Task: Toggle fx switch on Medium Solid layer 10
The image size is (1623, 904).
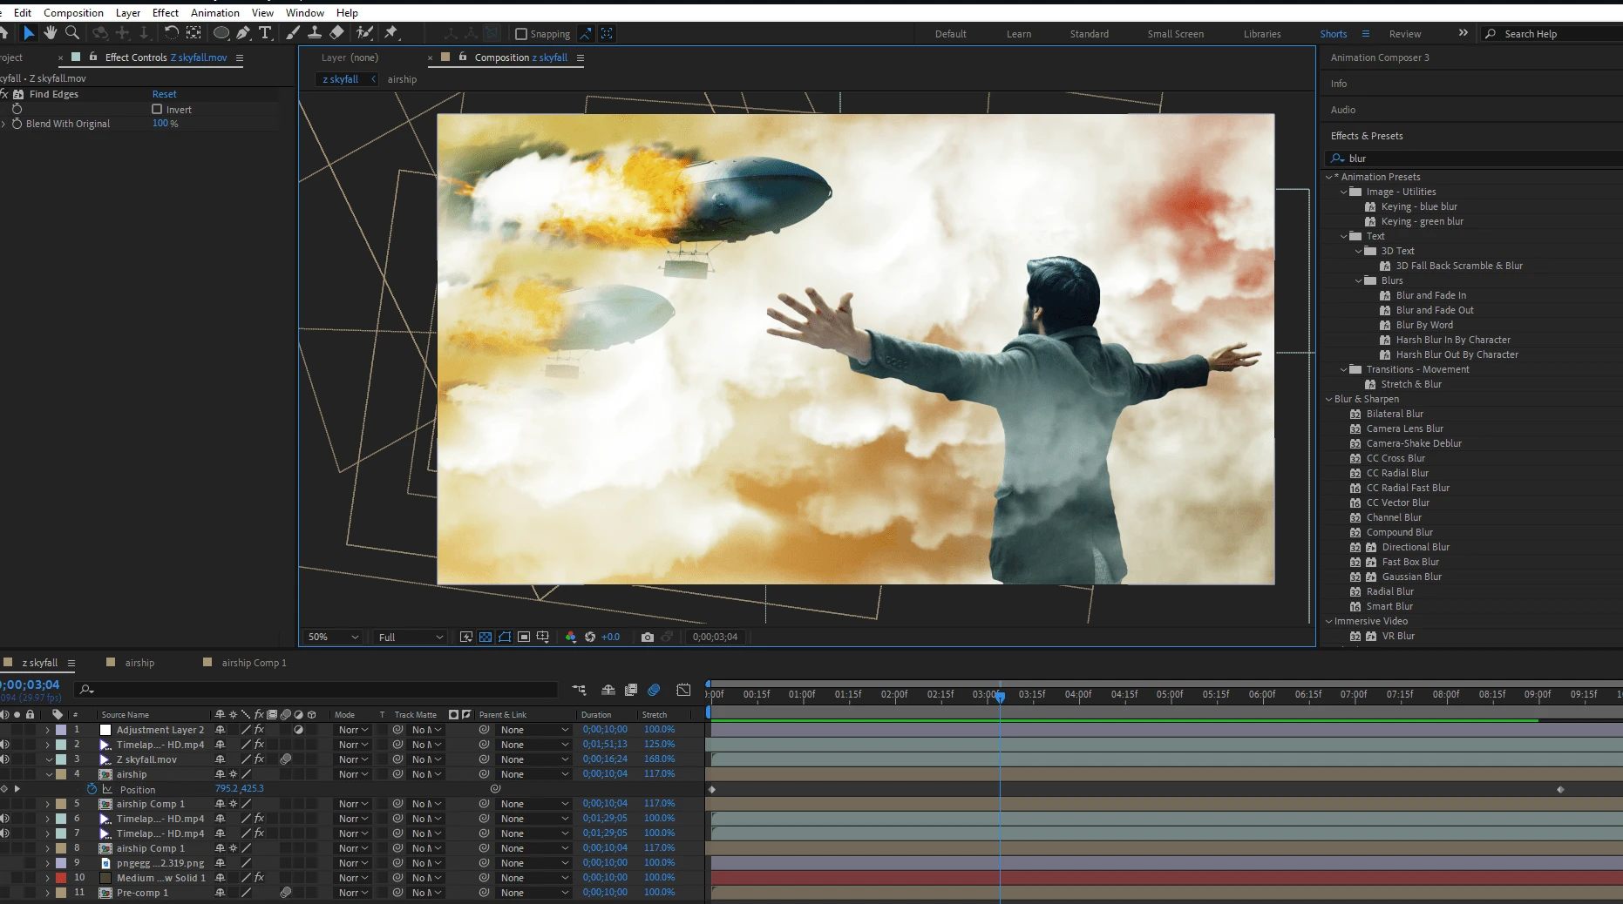Action: pos(259,878)
